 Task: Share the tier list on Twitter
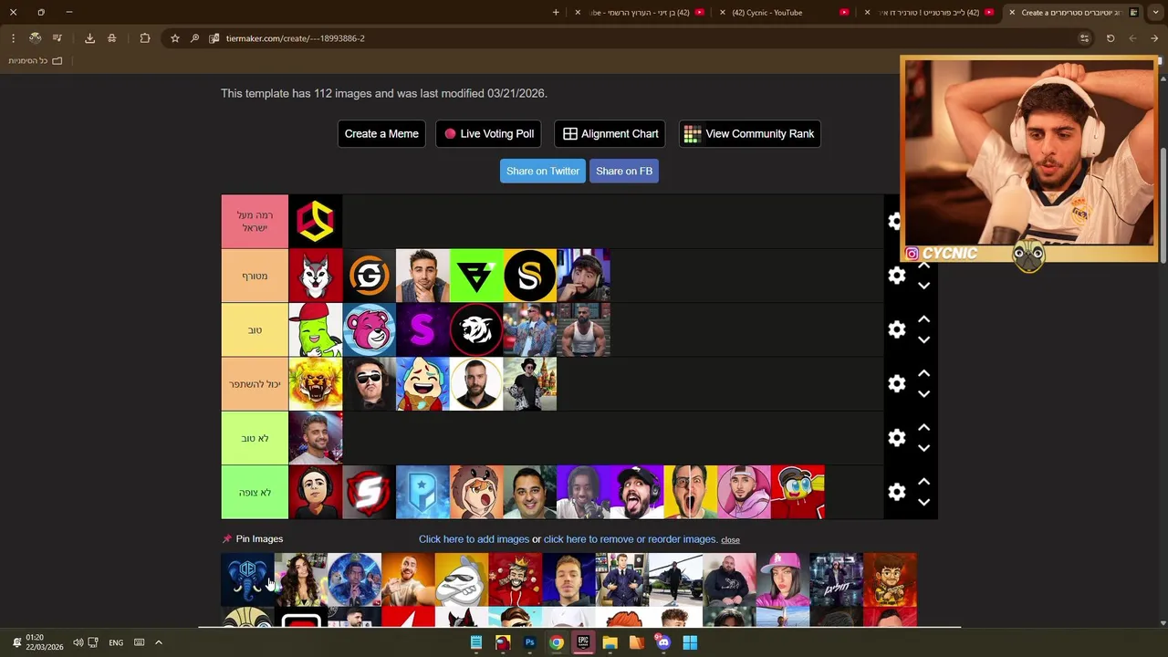coord(543,171)
